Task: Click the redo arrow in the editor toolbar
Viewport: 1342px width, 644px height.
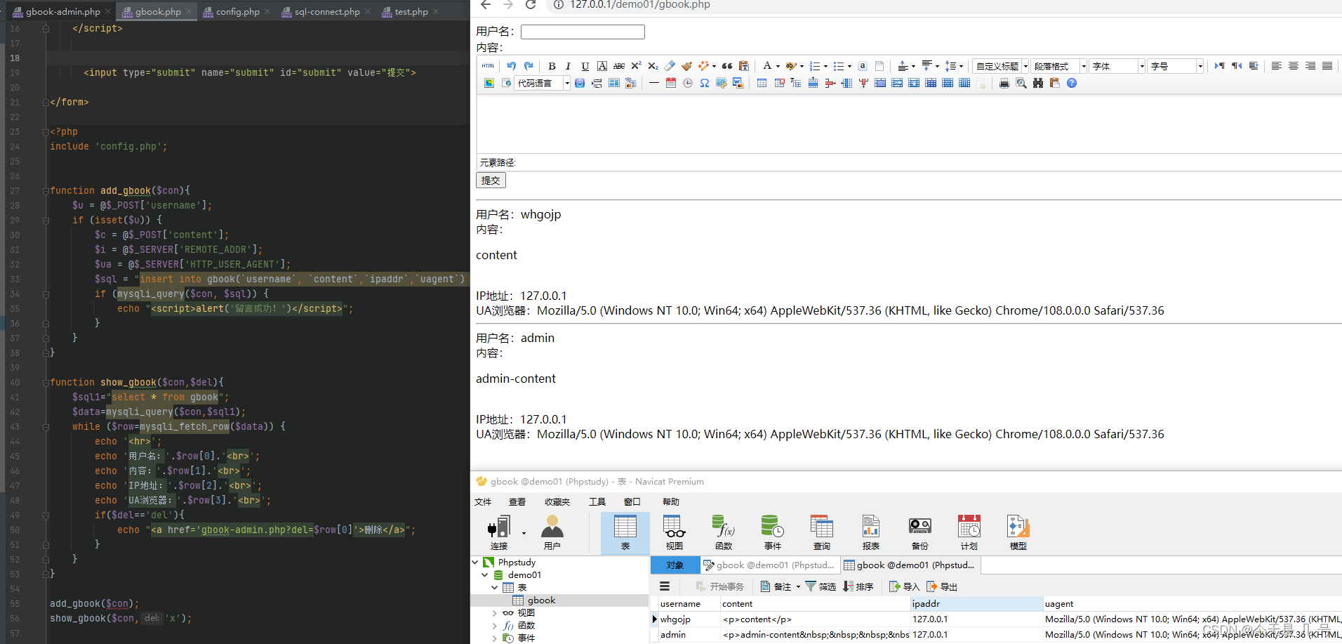Action: (x=529, y=66)
